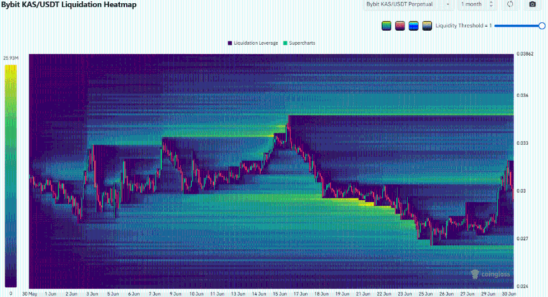Toggle the Supercharts legend item

click(299, 43)
